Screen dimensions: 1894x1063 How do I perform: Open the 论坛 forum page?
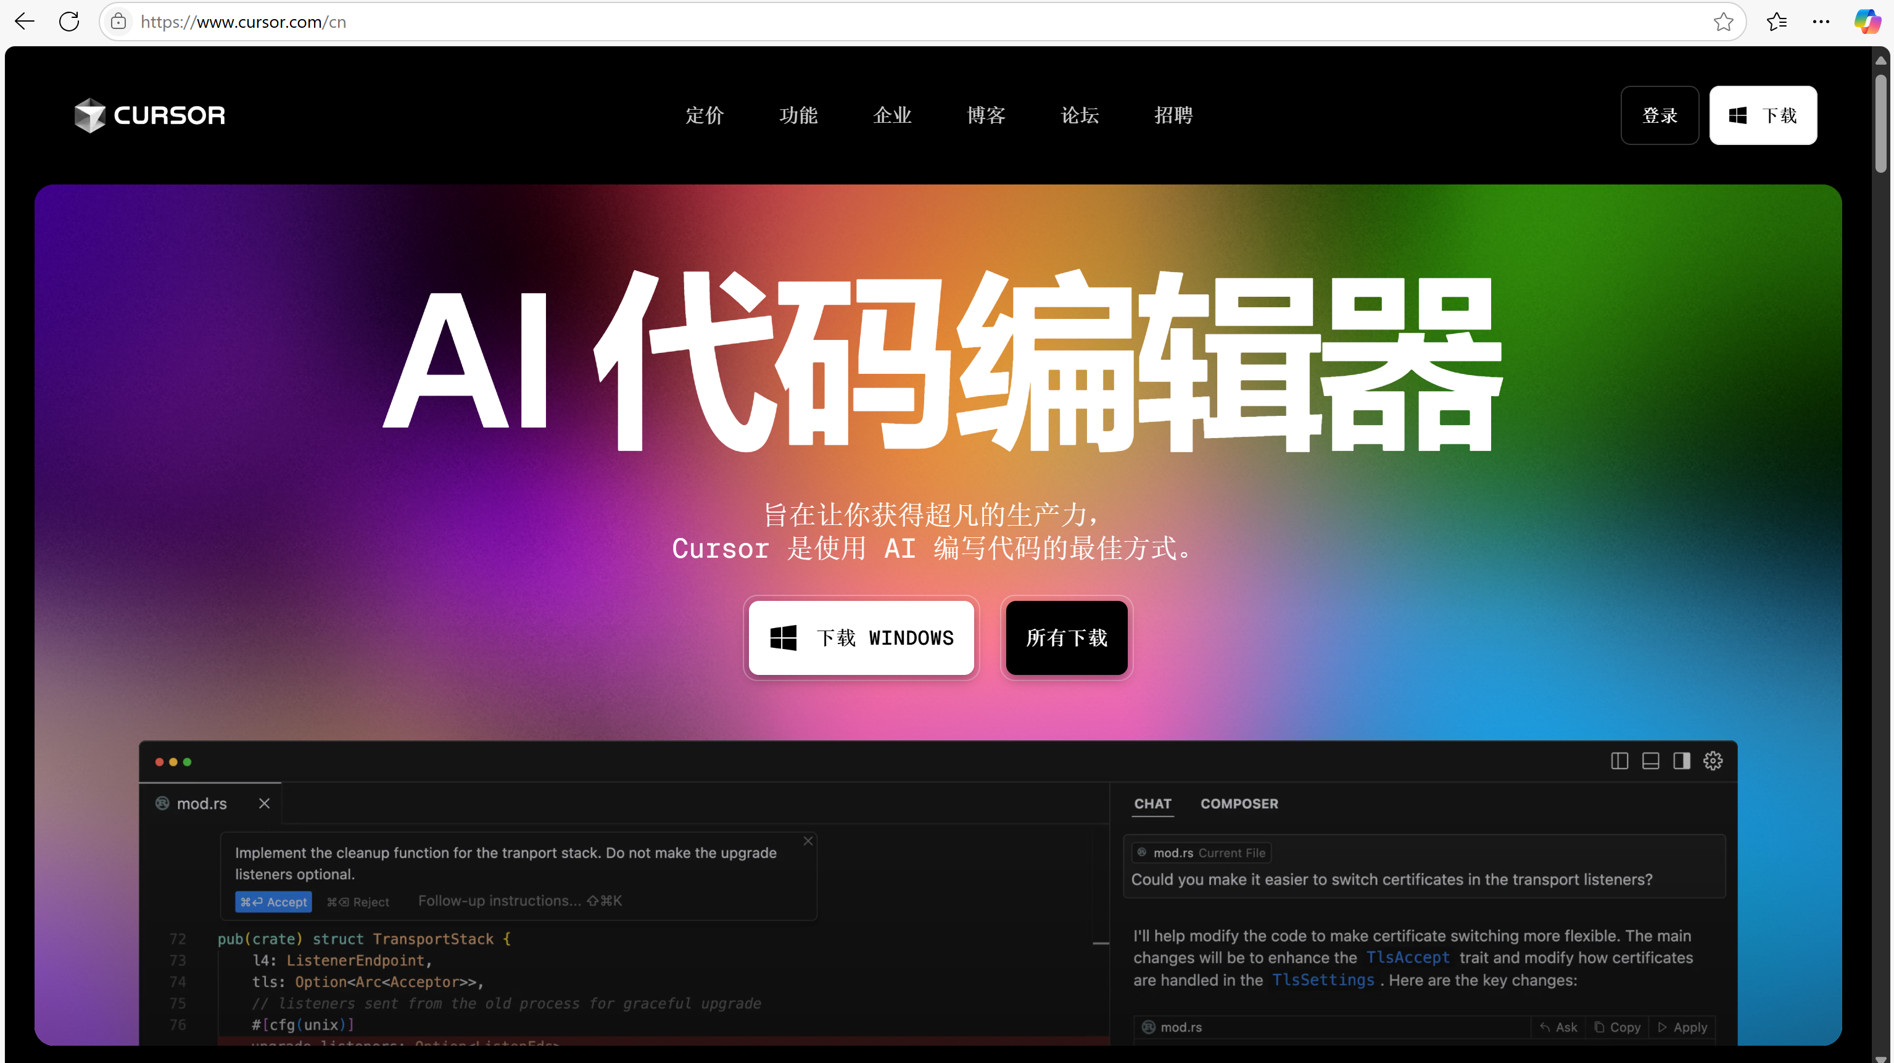(x=1080, y=115)
